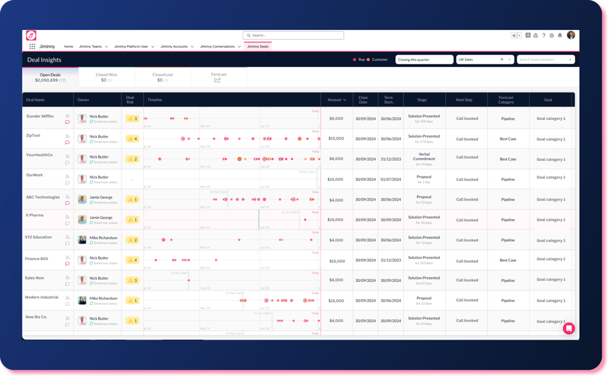Screen dimensions: 609x377
Task: Open Finance 800 comment bubble icon
Action: [67, 264]
